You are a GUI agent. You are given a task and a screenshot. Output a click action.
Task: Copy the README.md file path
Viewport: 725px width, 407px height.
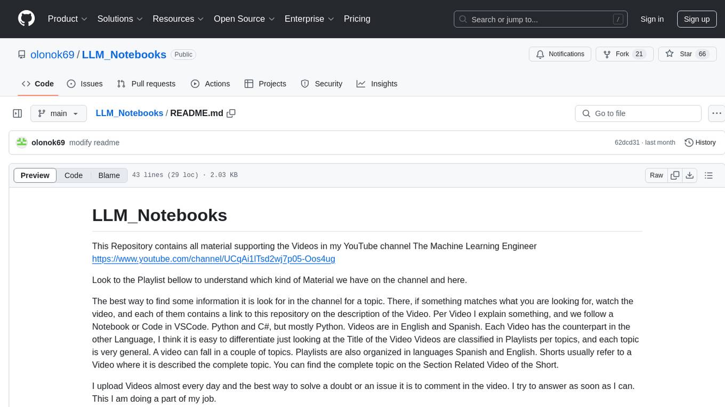coord(231,113)
